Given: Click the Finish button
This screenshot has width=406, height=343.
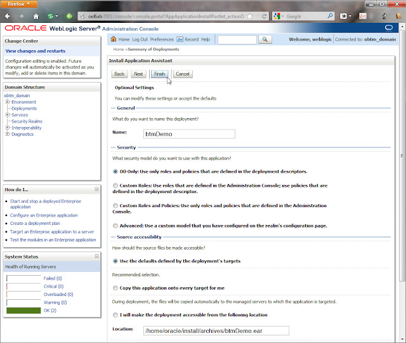Looking at the screenshot, I should (159, 74).
